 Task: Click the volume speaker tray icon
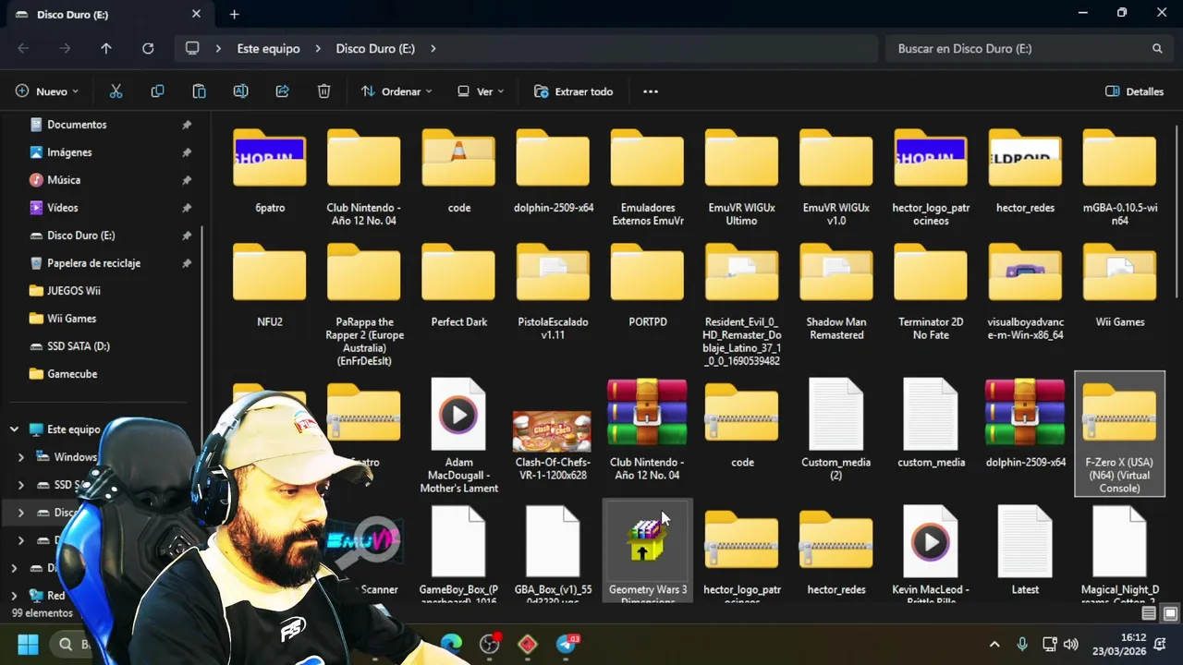[x=1071, y=644]
